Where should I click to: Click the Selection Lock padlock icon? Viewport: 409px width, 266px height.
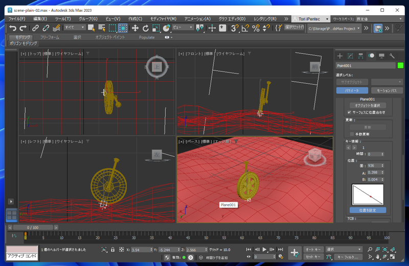click(x=112, y=250)
